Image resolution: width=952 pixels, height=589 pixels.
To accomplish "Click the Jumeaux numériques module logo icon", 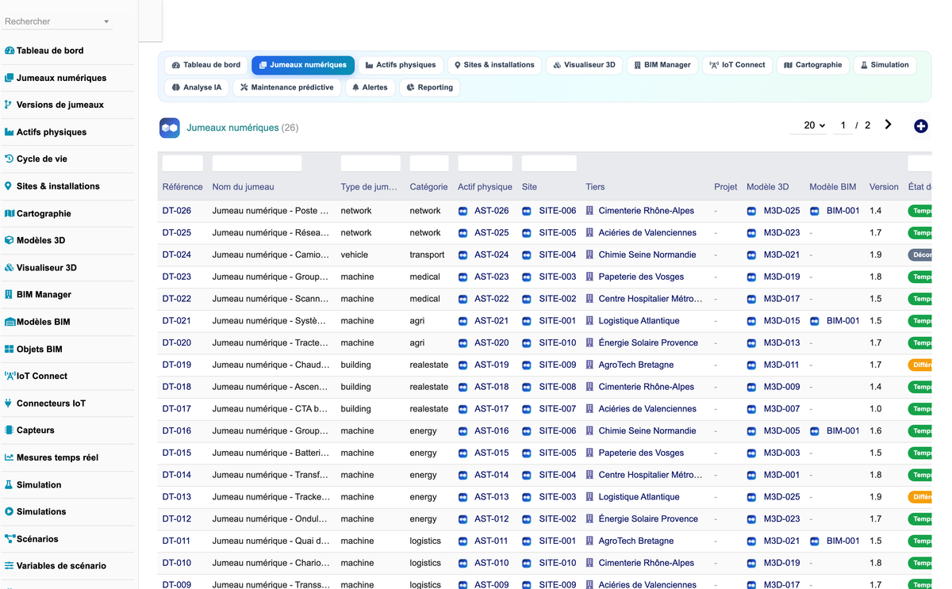I will pos(169,128).
